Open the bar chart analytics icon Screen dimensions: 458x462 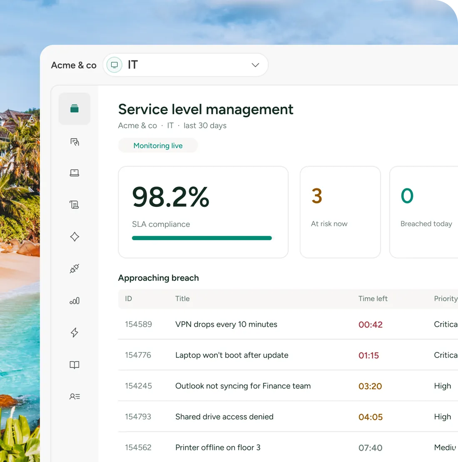coord(75,301)
